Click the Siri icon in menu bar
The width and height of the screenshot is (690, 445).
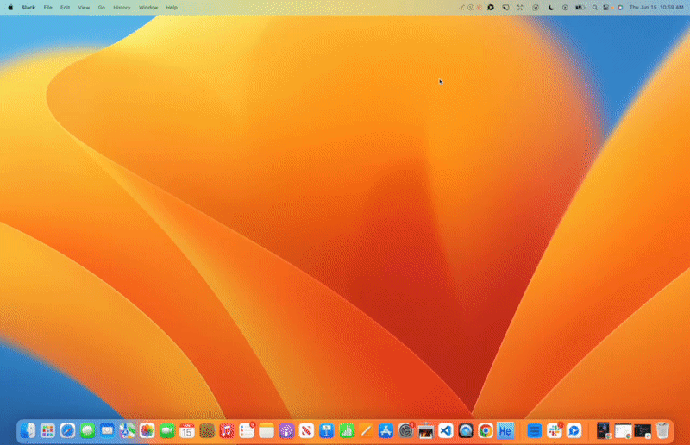coord(620,8)
